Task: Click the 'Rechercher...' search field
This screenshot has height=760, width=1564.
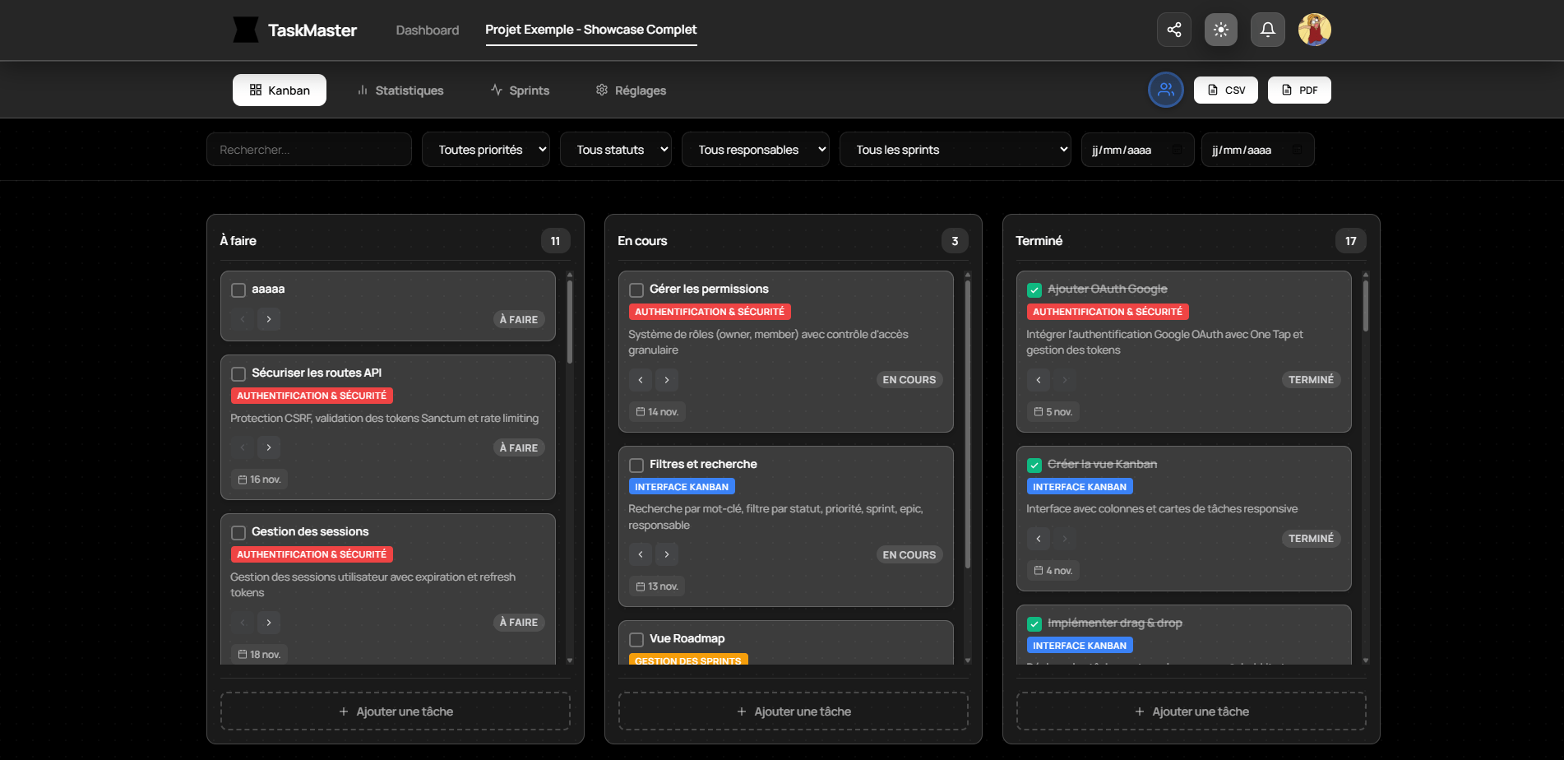Action: (x=308, y=149)
